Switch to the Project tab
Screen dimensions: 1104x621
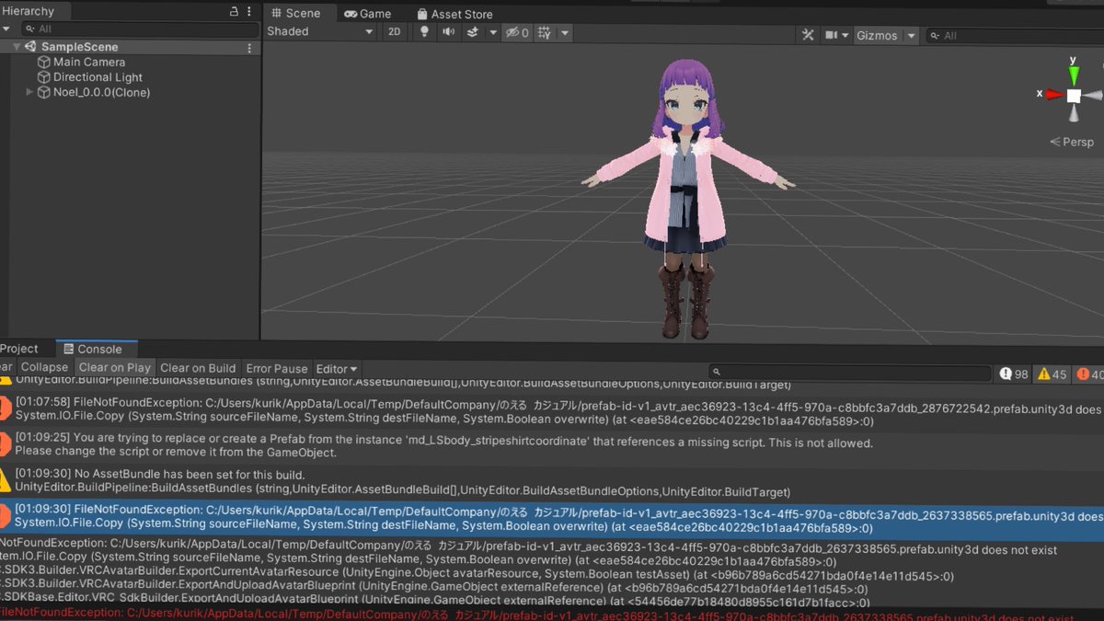pyautogui.click(x=19, y=349)
